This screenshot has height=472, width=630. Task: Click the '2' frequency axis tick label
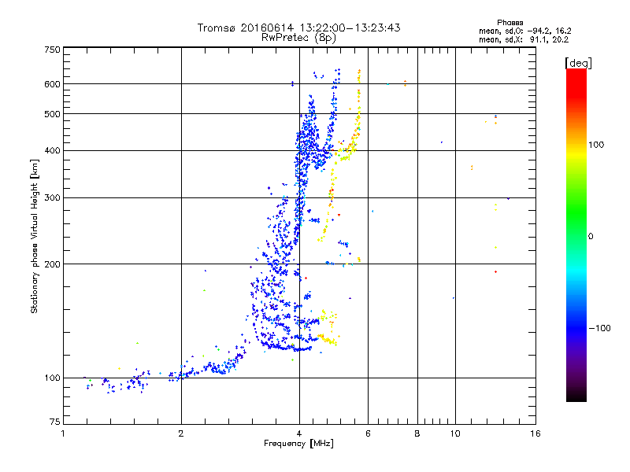pyautogui.click(x=181, y=433)
